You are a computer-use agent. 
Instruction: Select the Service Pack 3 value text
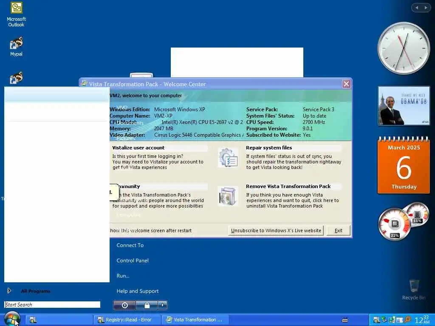pyautogui.click(x=319, y=110)
